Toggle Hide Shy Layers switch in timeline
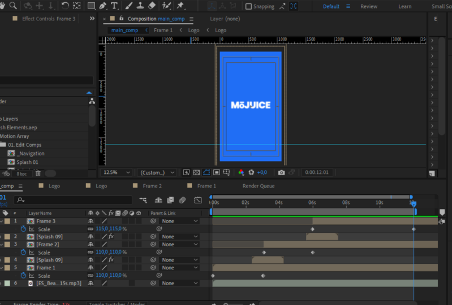Viewport: 452px width, 305px height. tap(158, 200)
